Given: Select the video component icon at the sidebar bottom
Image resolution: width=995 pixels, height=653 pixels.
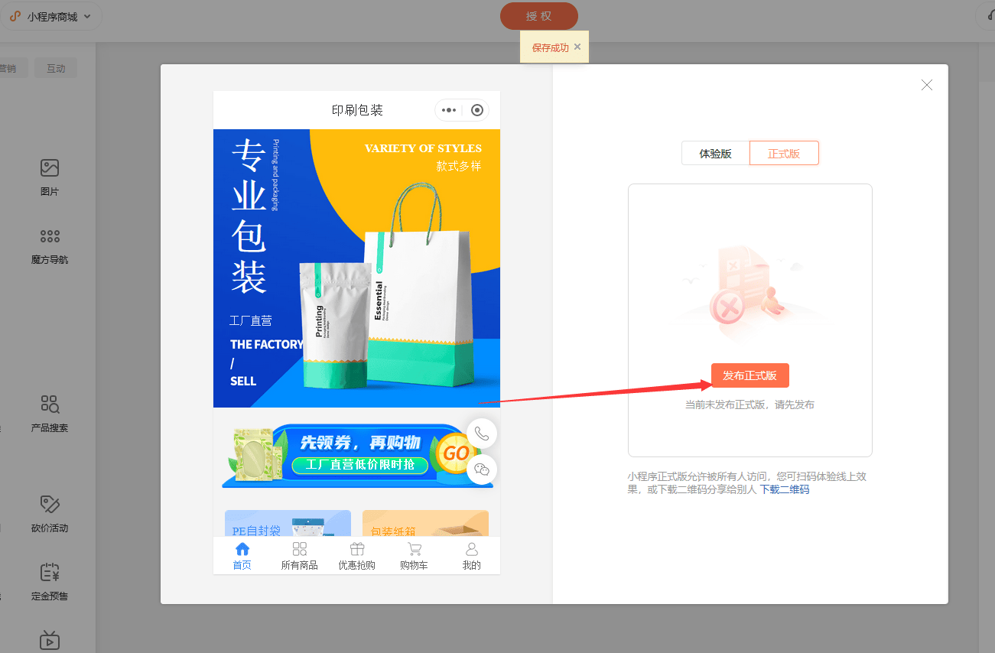Looking at the screenshot, I should click(50, 640).
